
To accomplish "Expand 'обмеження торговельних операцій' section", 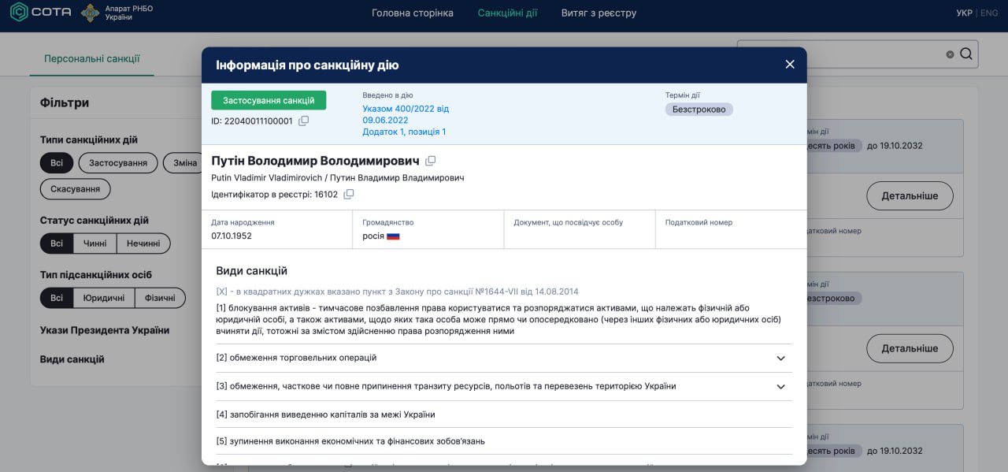I will pos(780,359).
